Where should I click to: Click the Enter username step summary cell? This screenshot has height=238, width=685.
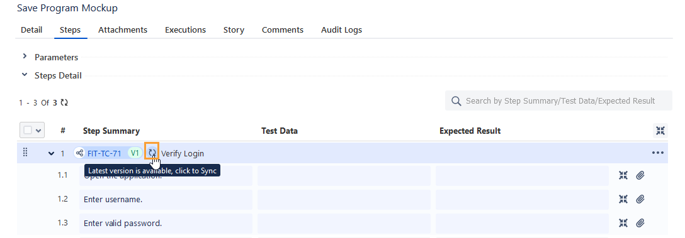tap(166, 199)
